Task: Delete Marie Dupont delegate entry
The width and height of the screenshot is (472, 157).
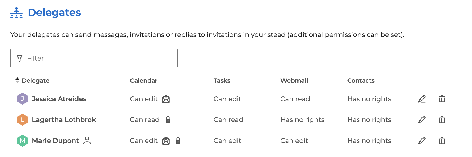Action: click(x=442, y=141)
